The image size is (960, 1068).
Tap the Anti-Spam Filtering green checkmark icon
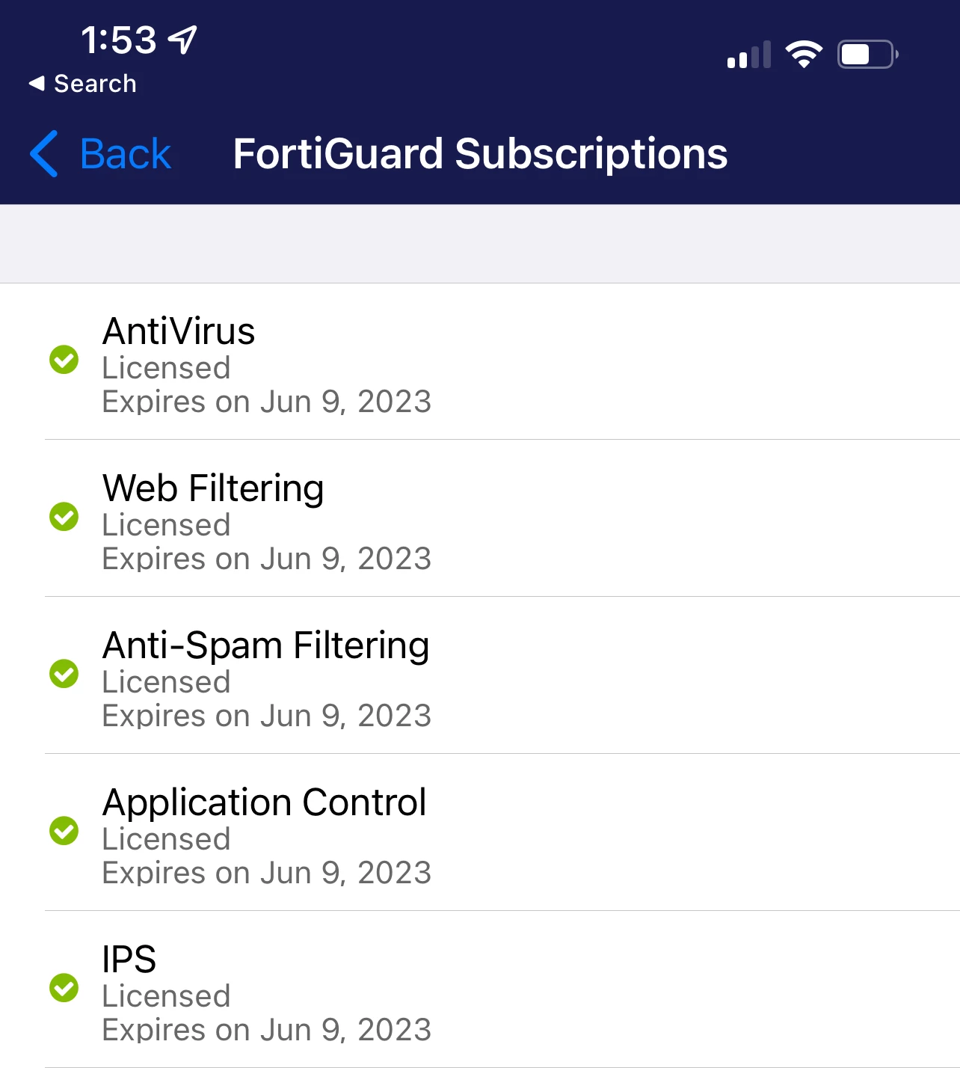coord(64,674)
